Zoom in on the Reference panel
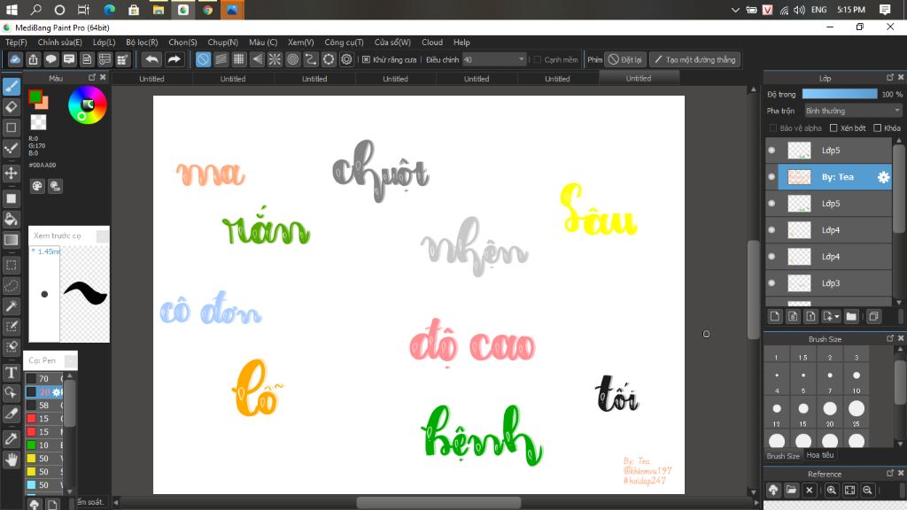The image size is (907, 510). coord(831,491)
